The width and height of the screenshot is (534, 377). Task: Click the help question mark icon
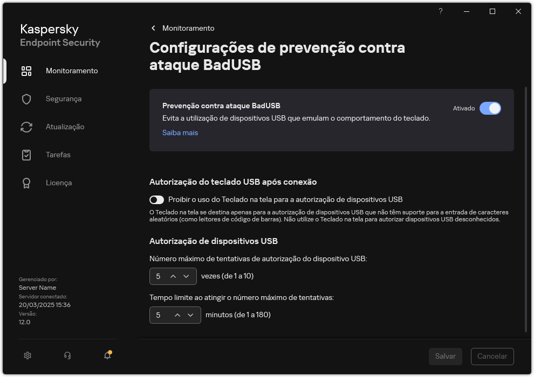440,11
